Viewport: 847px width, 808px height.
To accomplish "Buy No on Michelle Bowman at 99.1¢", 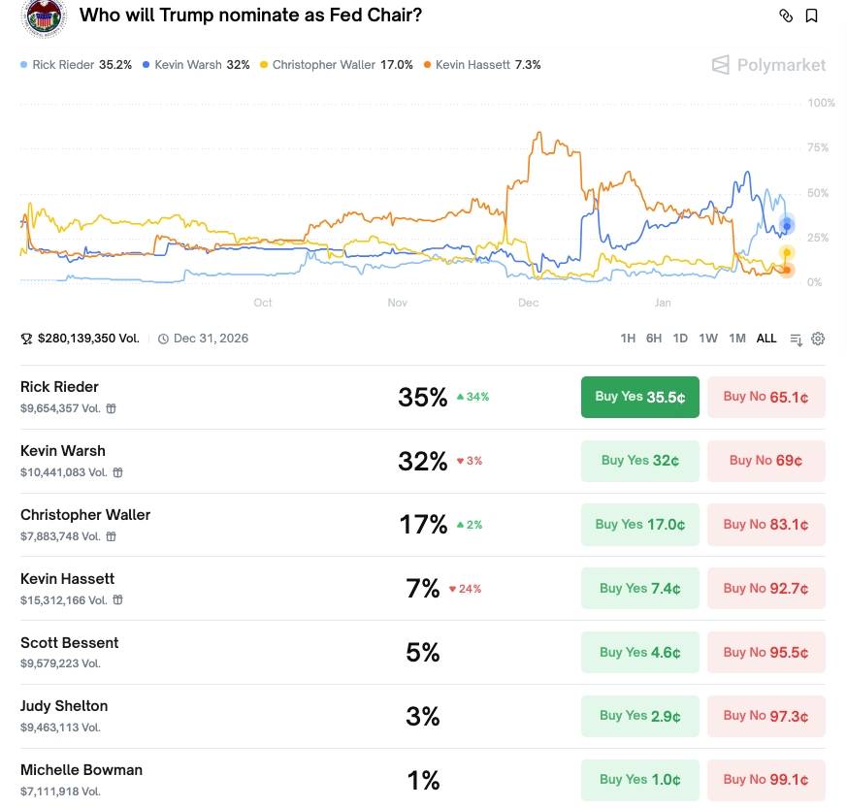I will click(x=766, y=779).
